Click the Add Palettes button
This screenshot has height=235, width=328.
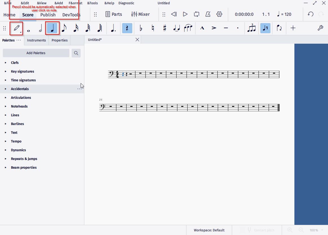tap(36, 53)
